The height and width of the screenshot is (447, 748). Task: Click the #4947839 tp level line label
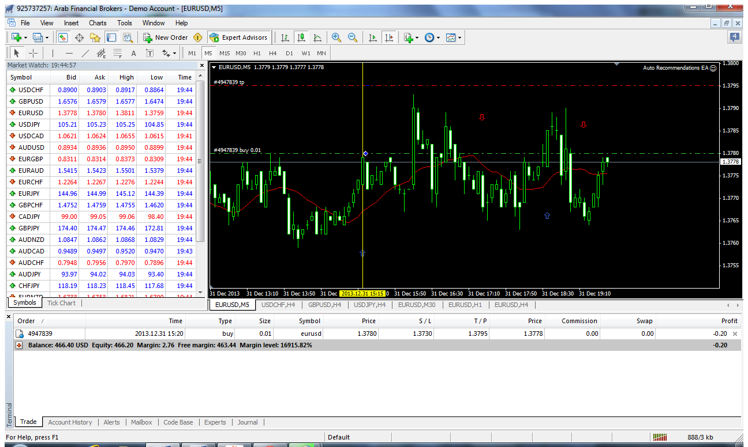229,82
